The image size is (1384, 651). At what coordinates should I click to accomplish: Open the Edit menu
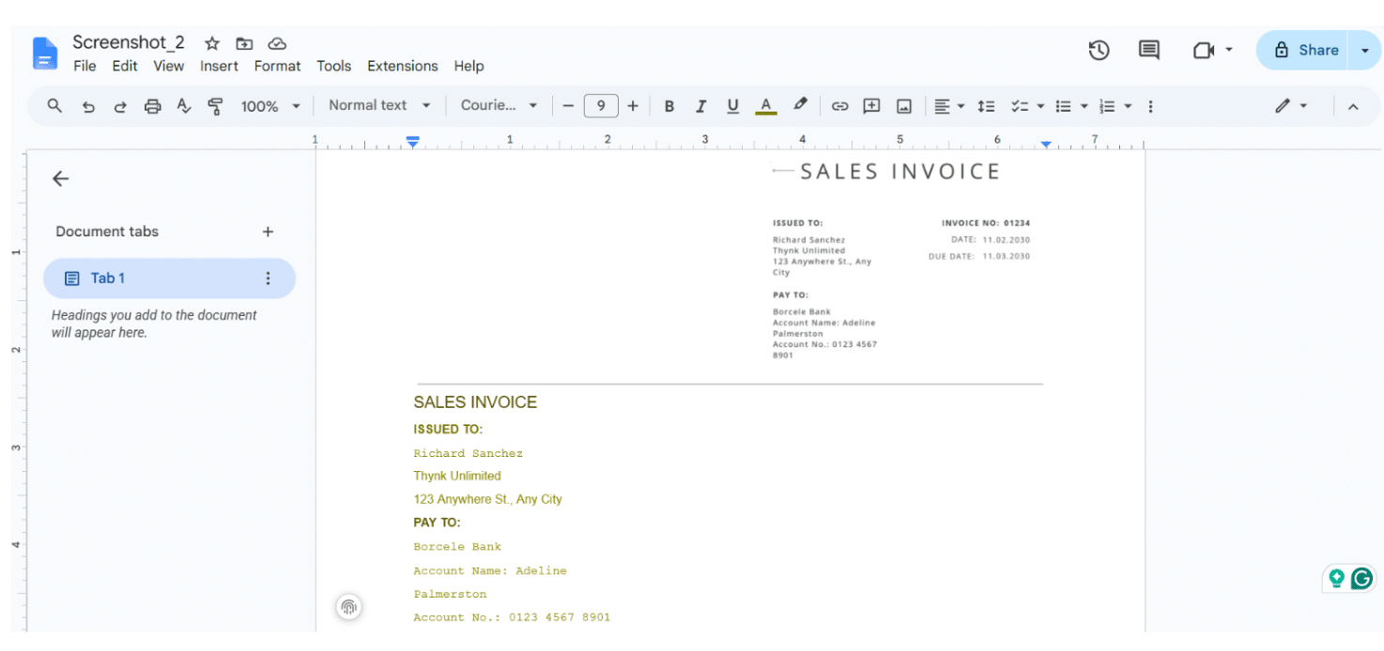point(125,66)
